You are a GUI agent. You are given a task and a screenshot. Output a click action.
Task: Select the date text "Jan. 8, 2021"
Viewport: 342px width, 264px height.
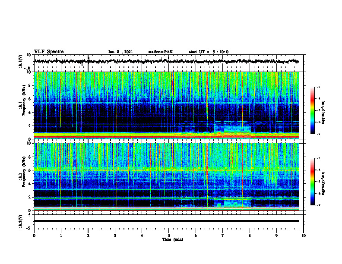[x=120, y=52]
